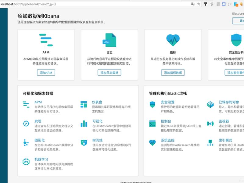
Task: Click the dark teal left sidebar
Action: tap(4, 95)
